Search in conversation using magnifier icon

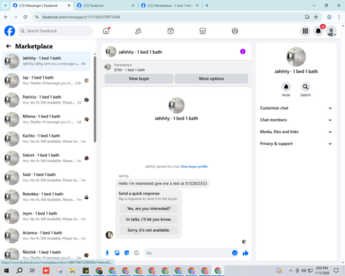pos(306,87)
